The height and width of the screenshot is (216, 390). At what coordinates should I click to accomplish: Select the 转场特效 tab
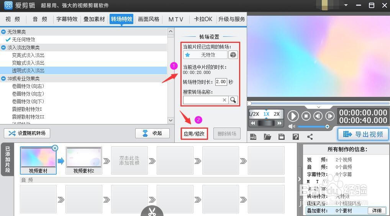121,19
